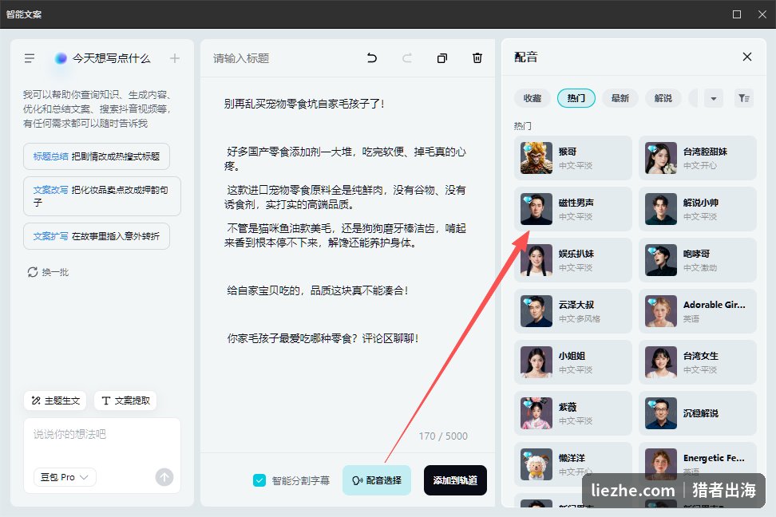The width and height of the screenshot is (776, 517).
Task: Delete the script with trash icon
Action: coord(477,58)
